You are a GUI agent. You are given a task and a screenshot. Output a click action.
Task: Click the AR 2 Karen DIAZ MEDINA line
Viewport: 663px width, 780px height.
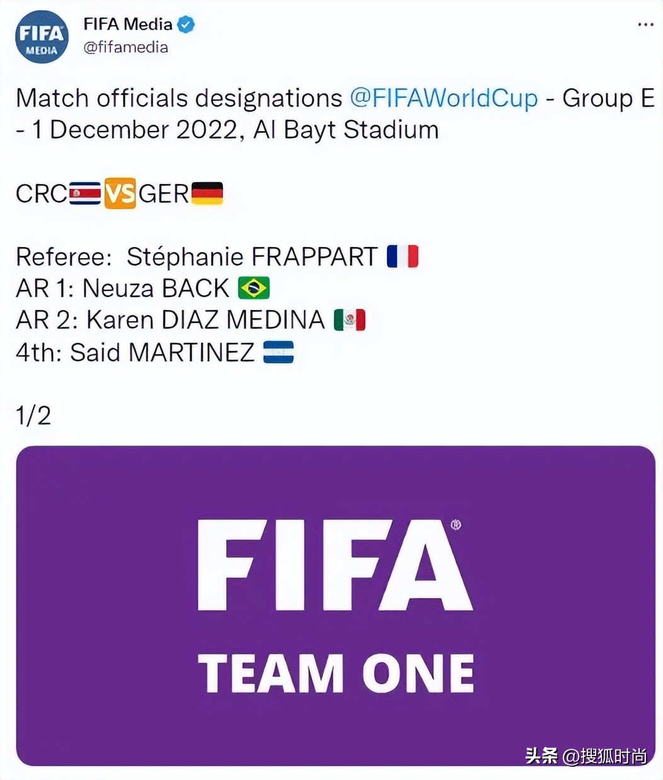coord(170,320)
